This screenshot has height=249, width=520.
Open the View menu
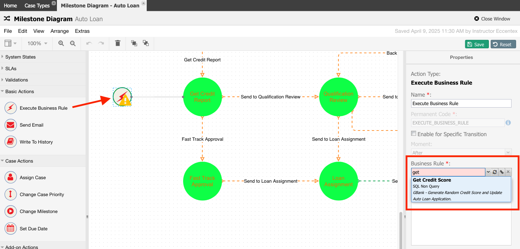click(39, 31)
